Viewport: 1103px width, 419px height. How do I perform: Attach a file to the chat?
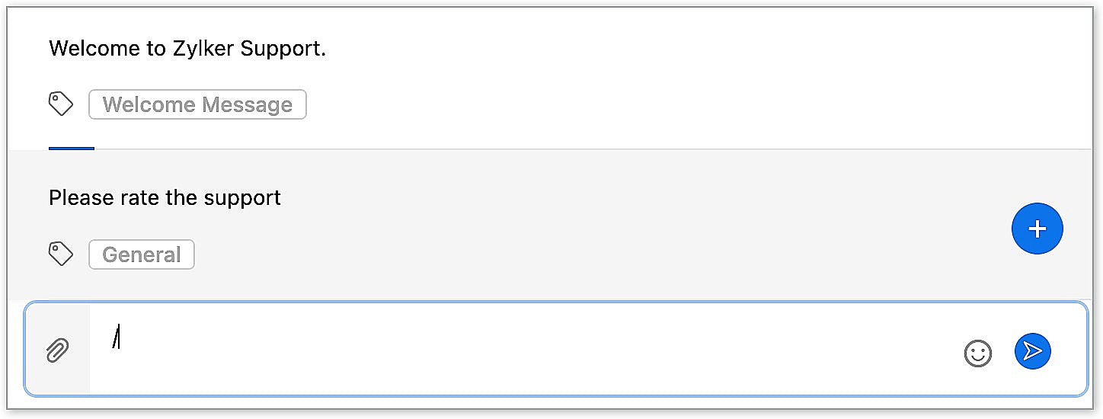58,350
